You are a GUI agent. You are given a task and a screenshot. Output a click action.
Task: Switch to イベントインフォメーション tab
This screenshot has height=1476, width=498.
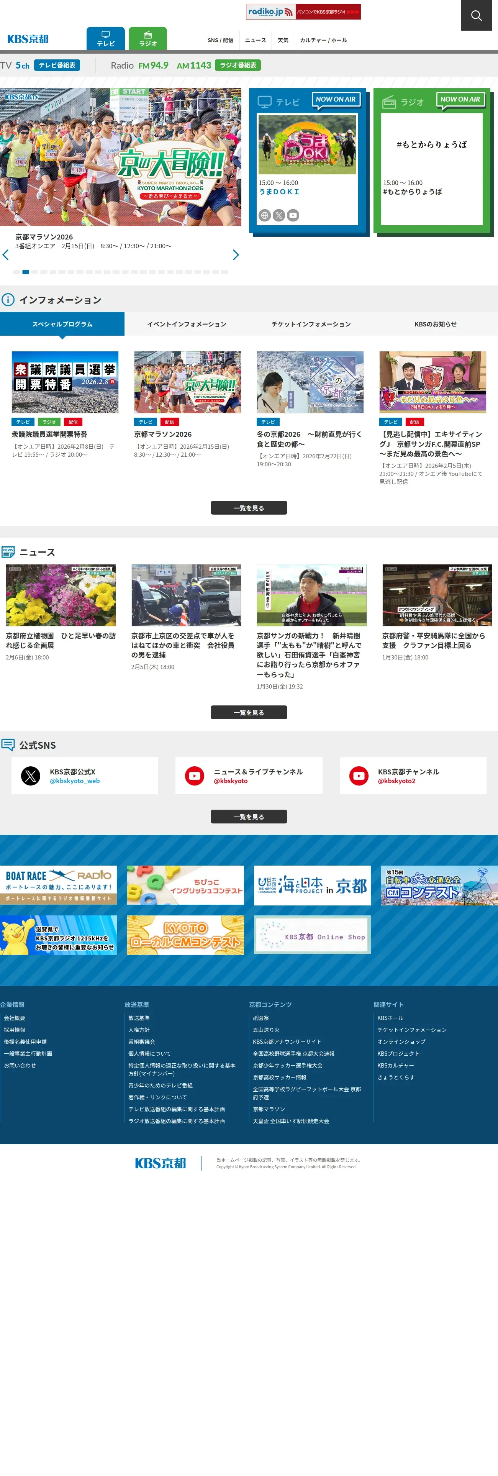tap(187, 324)
